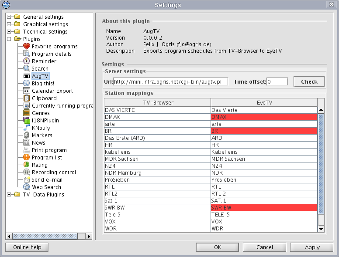Click the Program list warning icon
The width and height of the screenshot is (339, 257).
[x=26, y=158]
